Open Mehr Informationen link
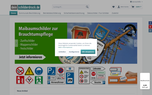The image size is (152, 95). pyautogui.click(x=65, y=47)
